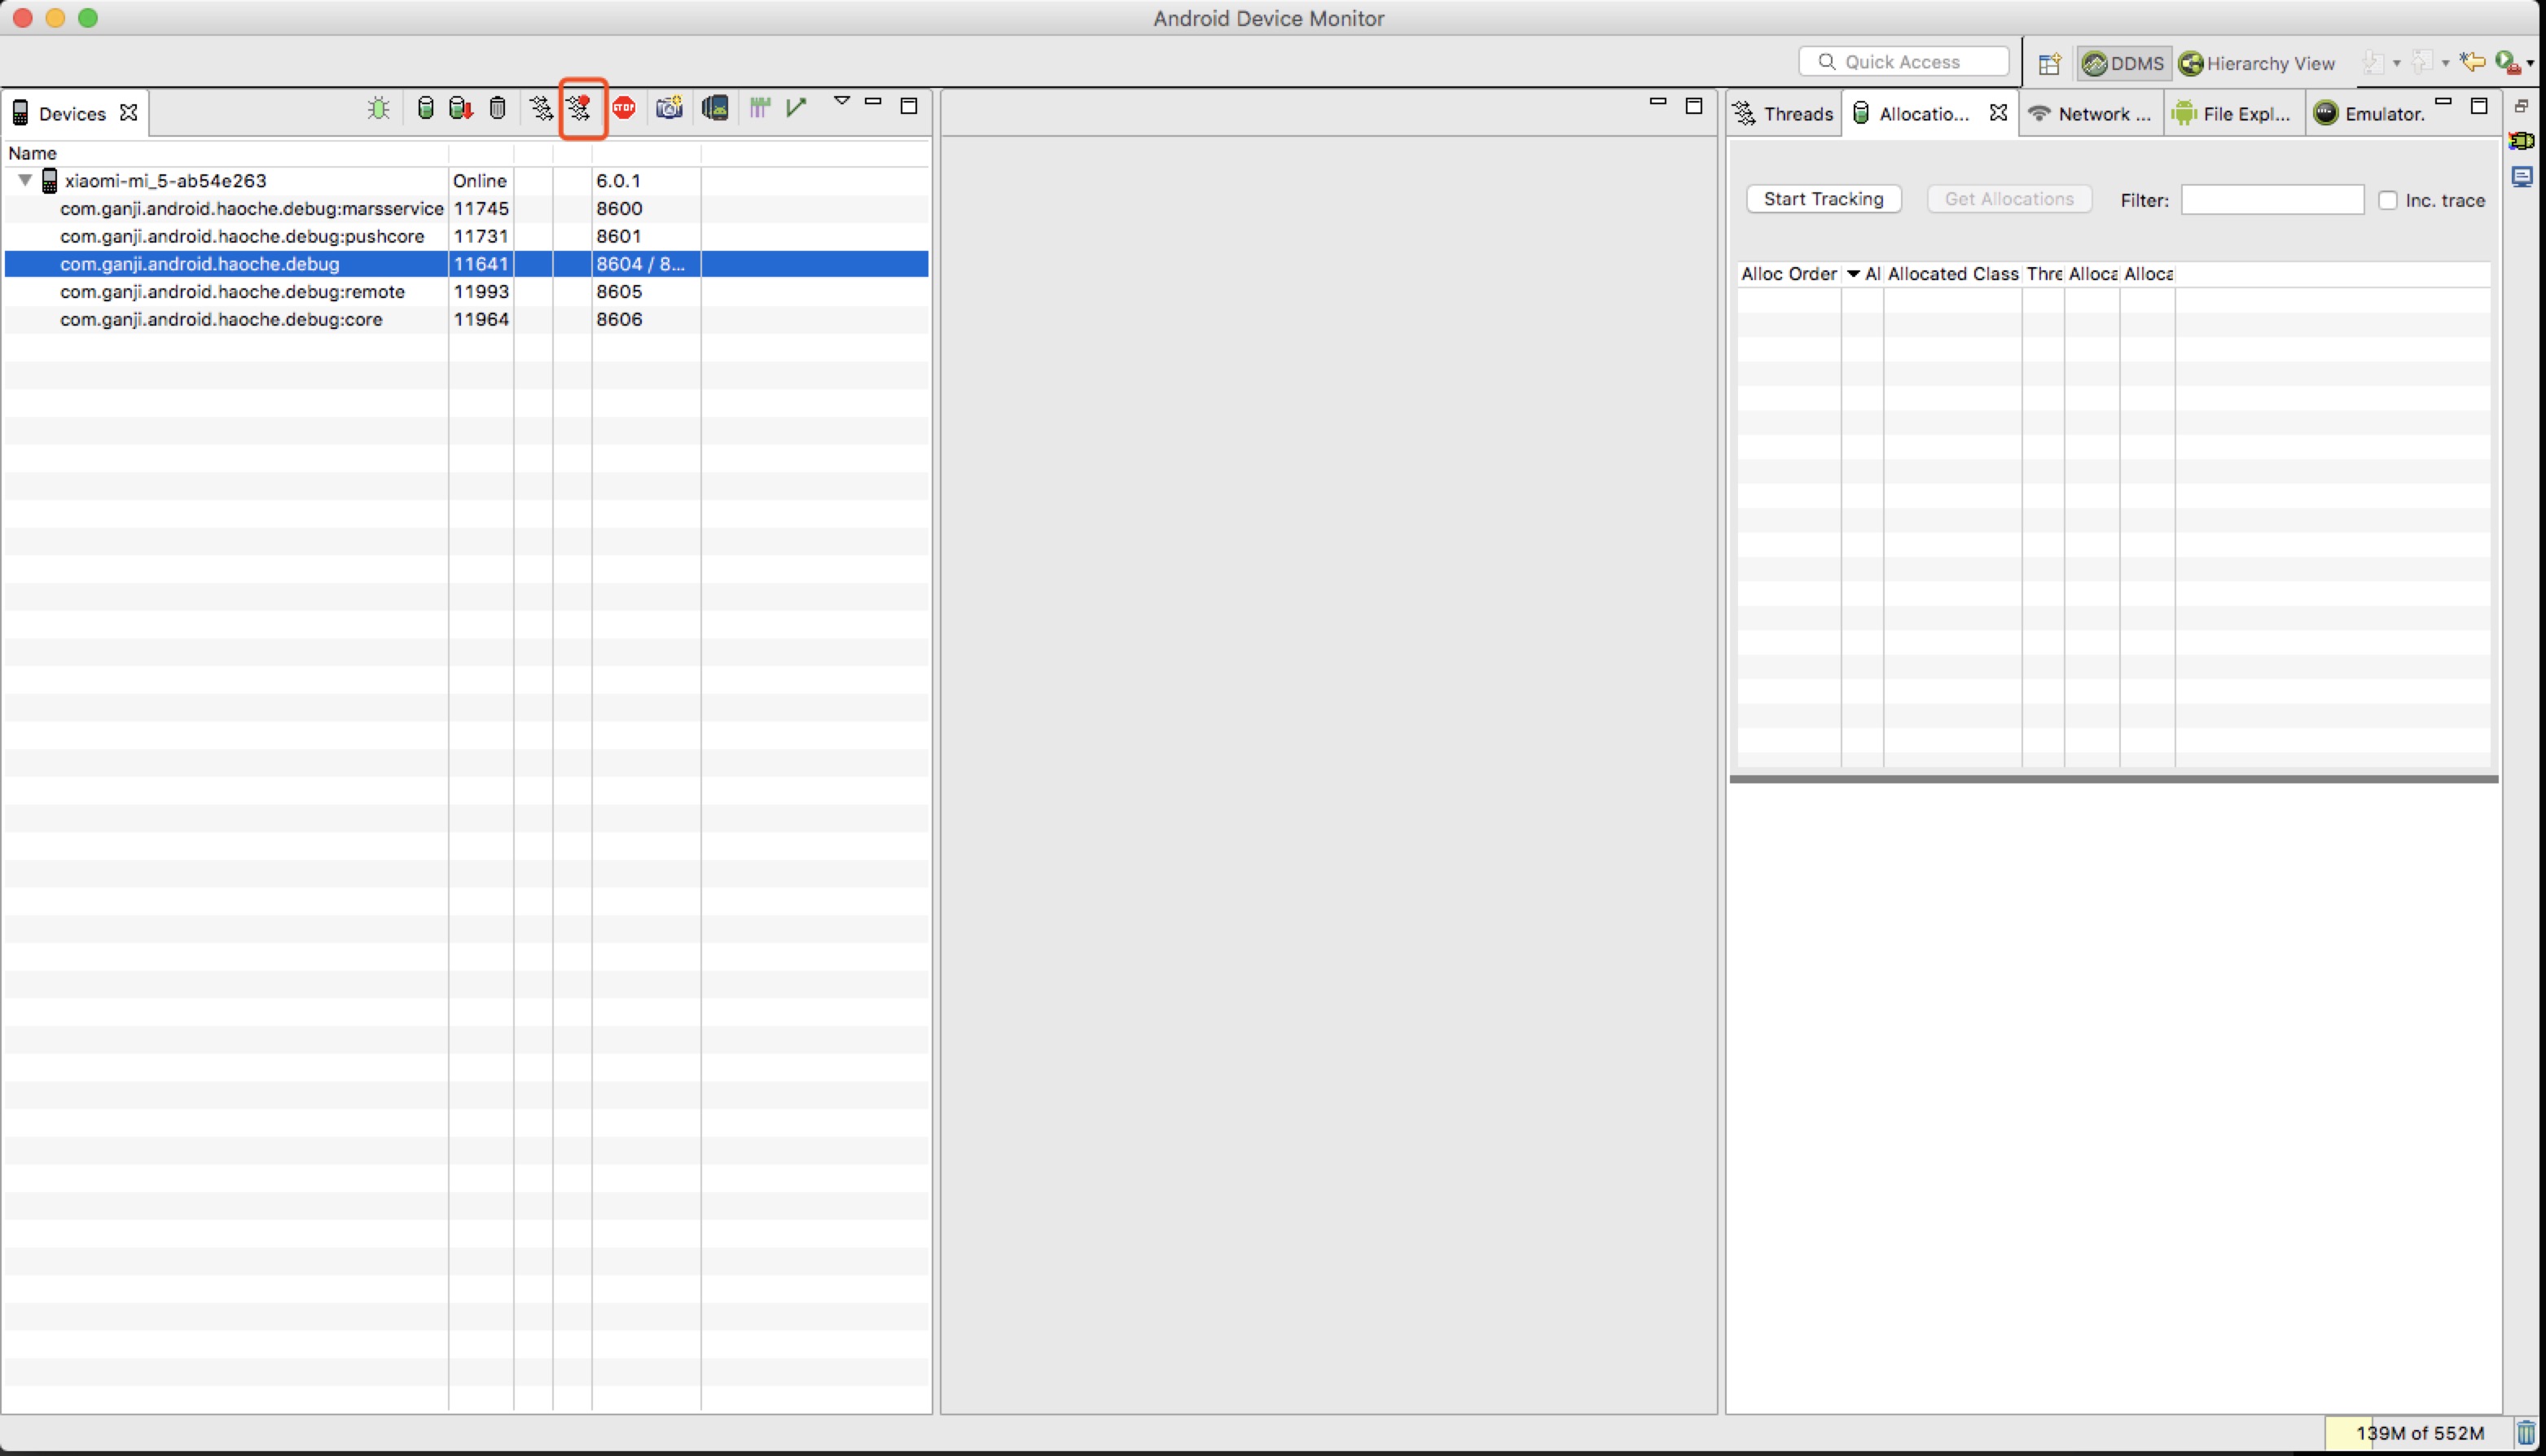
Task: Click the Update Threads icon
Action: coord(541,108)
